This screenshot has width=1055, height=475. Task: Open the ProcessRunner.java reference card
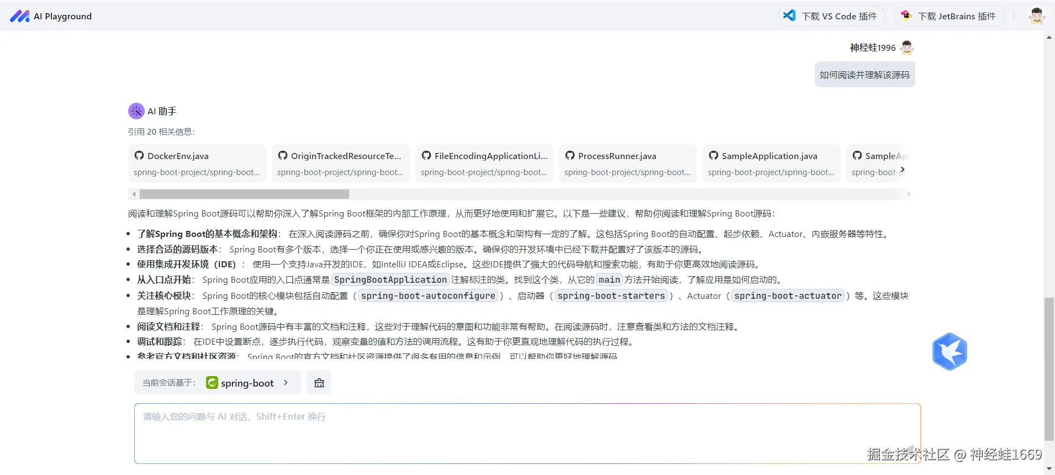[628, 163]
